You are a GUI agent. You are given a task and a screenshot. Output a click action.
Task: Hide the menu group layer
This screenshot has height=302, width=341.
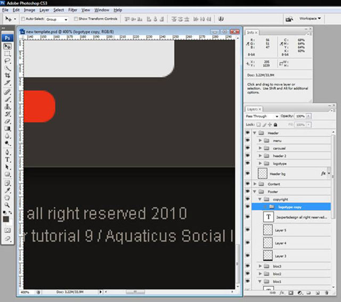(x=247, y=140)
